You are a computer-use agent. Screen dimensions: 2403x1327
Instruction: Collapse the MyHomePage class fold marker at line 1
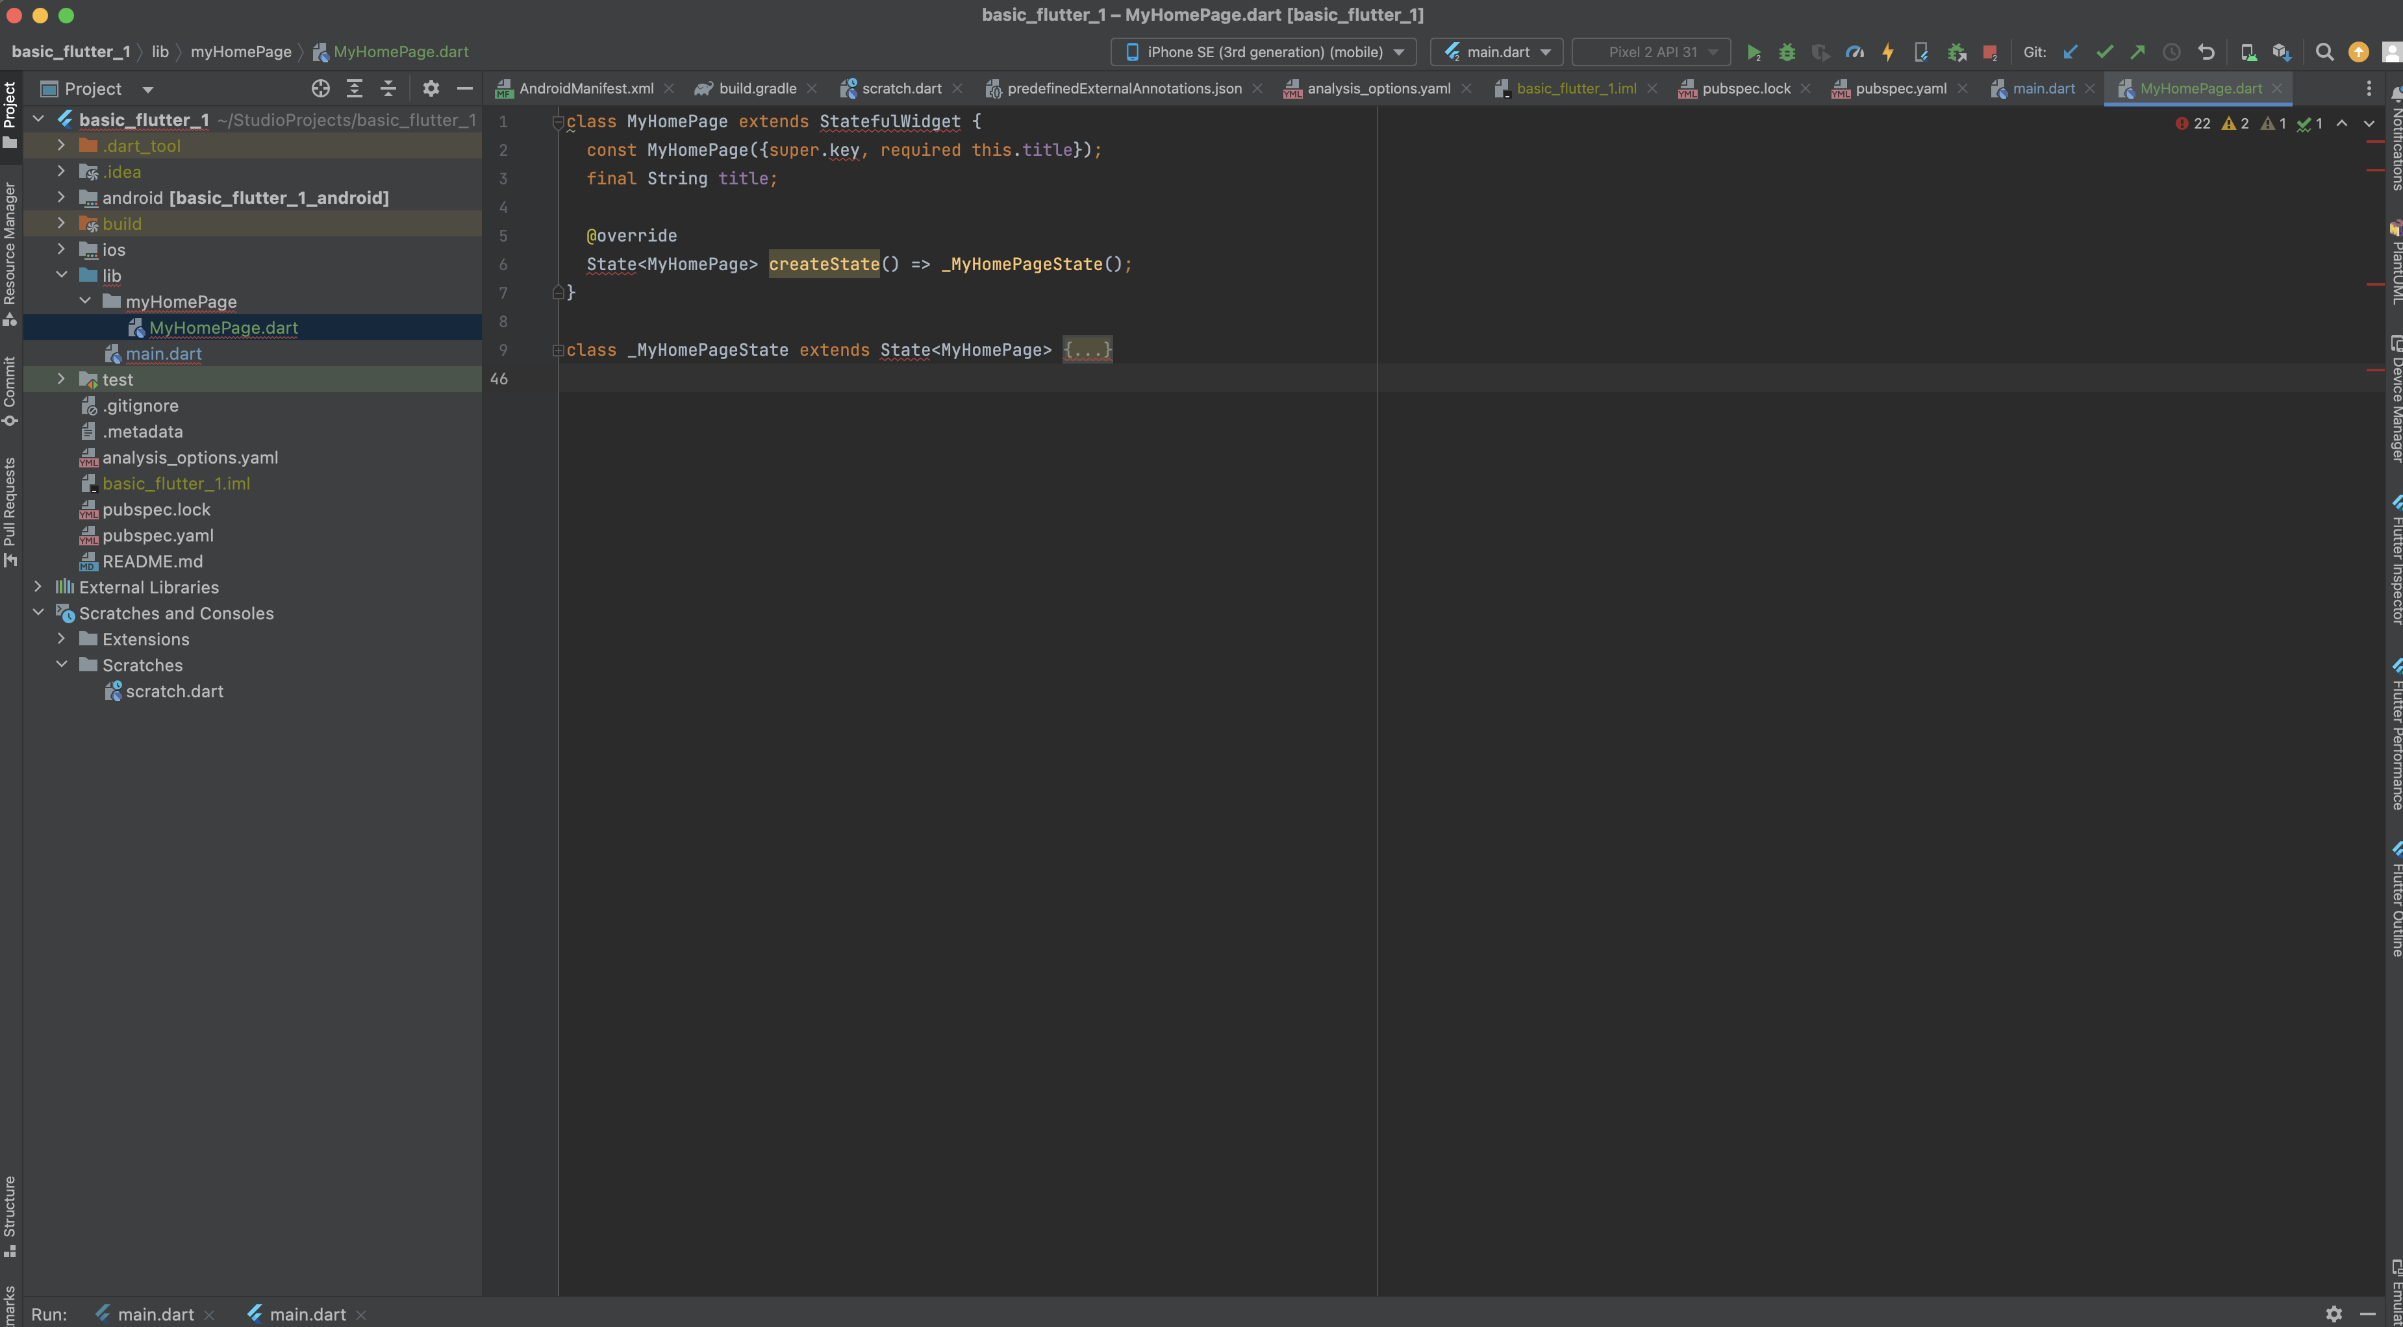(x=558, y=122)
